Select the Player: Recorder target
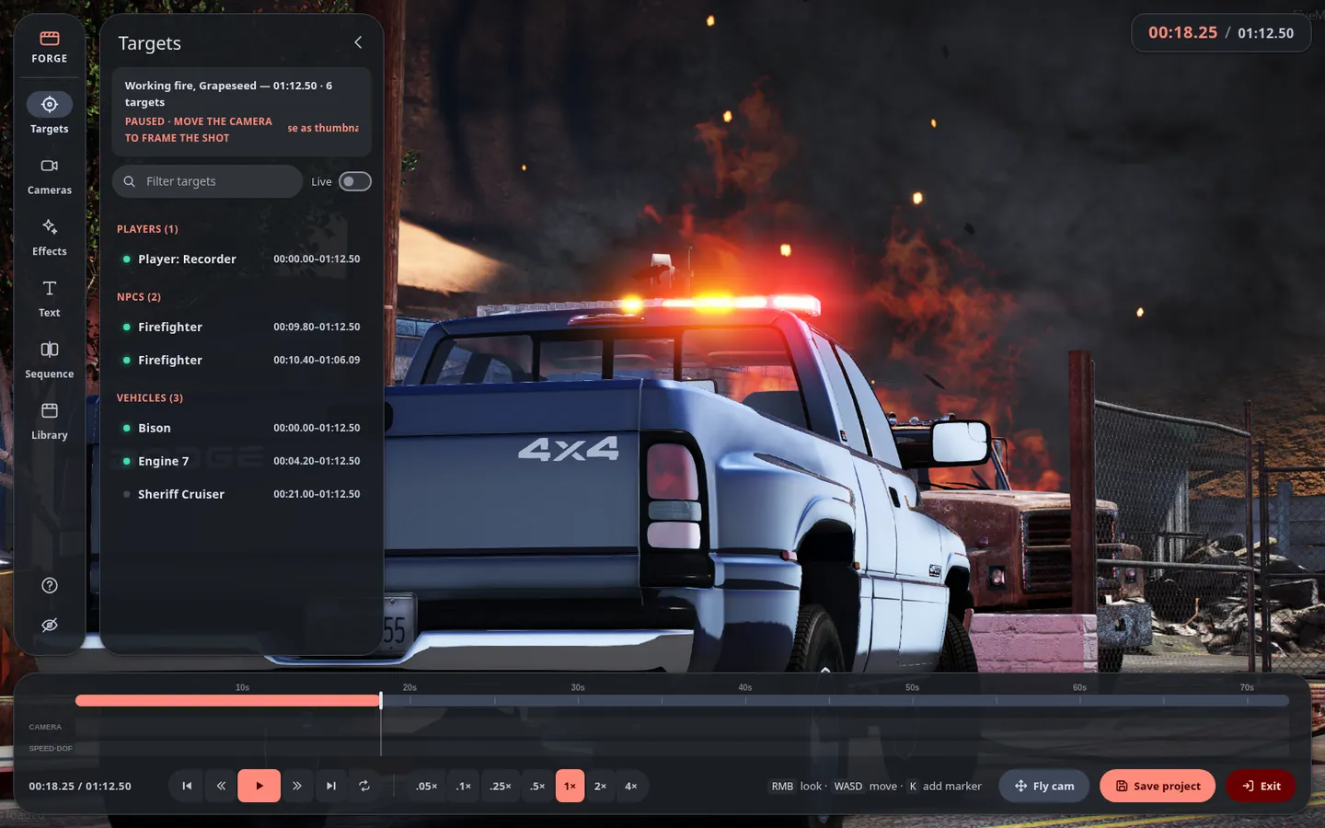Viewport: 1325px width, 828px height. (x=242, y=259)
